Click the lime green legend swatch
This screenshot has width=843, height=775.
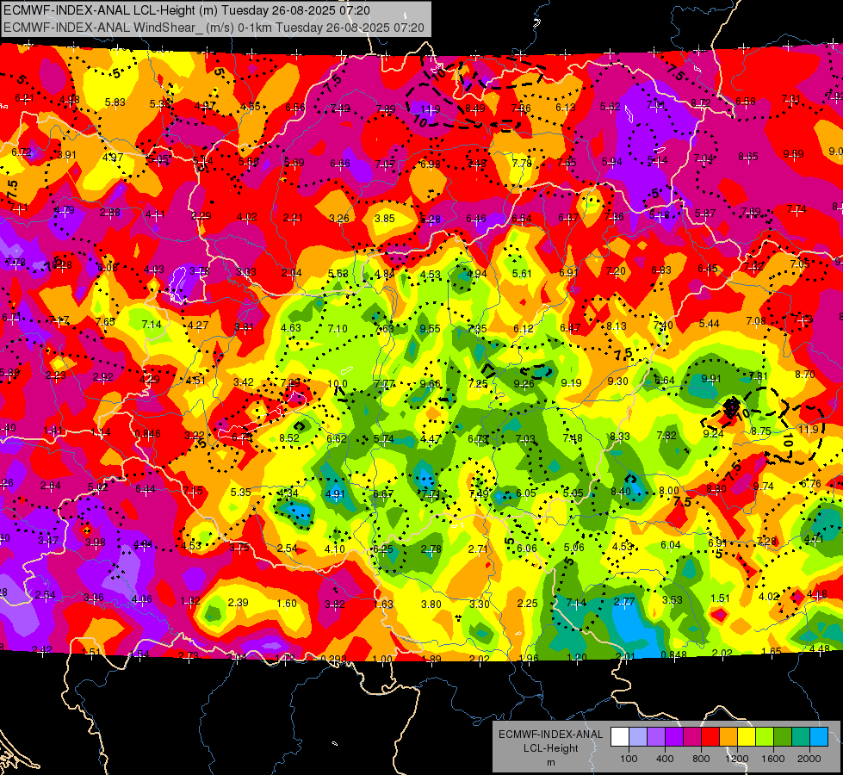click(x=765, y=737)
